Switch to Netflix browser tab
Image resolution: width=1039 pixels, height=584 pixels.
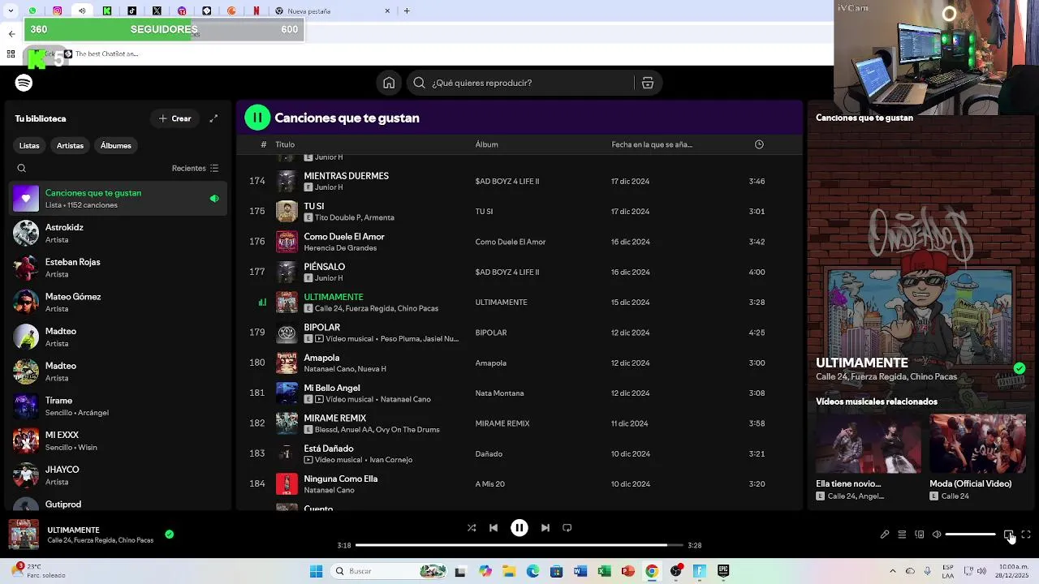[x=257, y=11]
